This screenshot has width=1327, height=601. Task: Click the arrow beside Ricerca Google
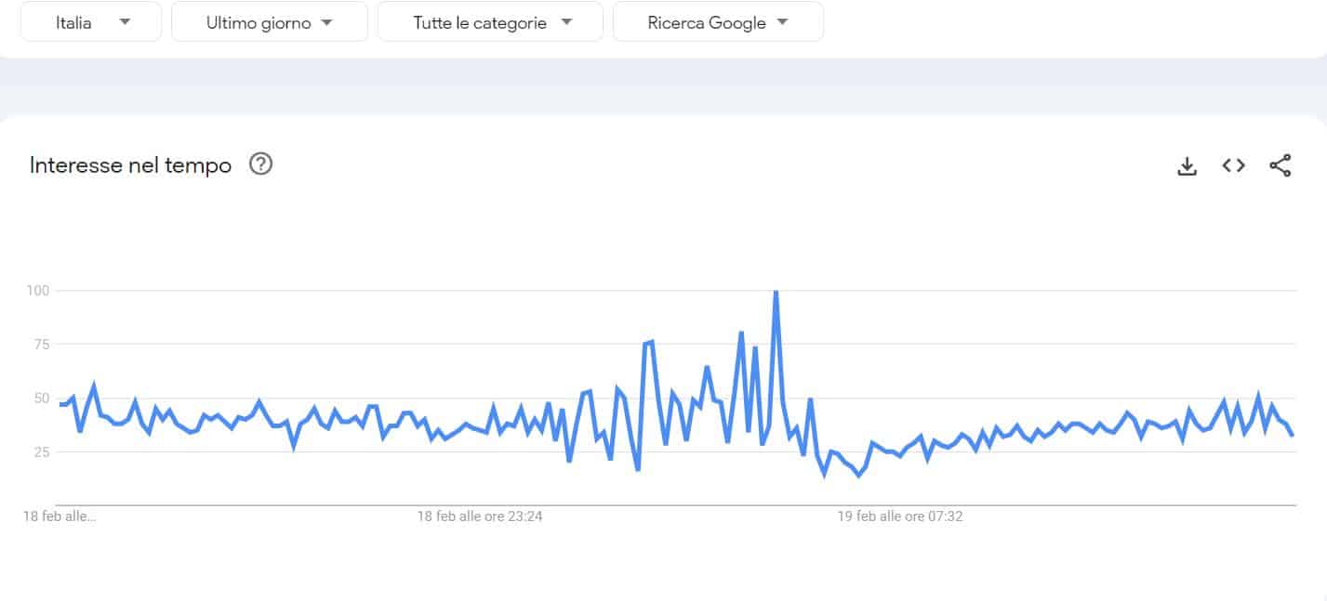[x=782, y=23]
